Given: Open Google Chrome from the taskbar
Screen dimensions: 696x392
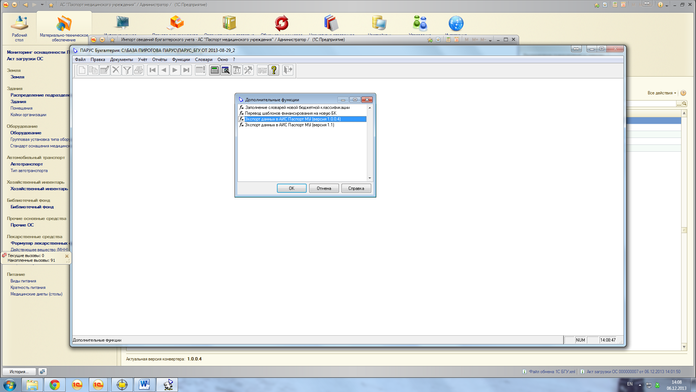Looking at the screenshot, I should click(x=55, y=385).
